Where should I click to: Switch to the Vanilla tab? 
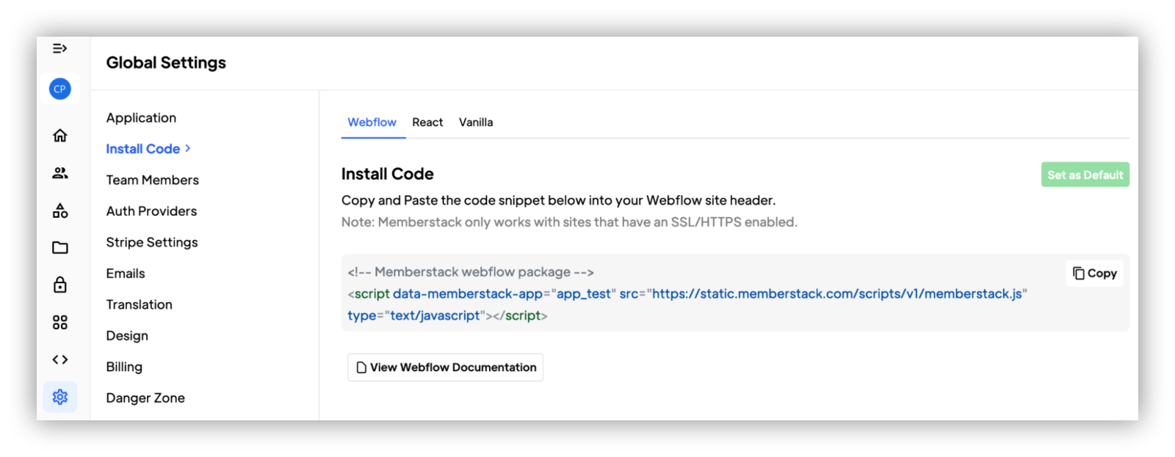click(x=476, y=123)
